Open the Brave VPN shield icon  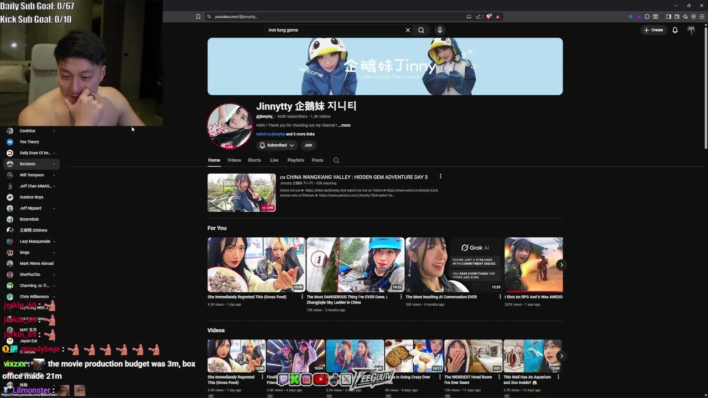pos(693,17)
